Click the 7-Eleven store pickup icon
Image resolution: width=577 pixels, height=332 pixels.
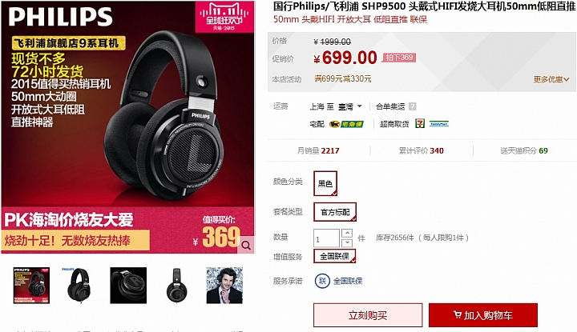click(420, 124)
